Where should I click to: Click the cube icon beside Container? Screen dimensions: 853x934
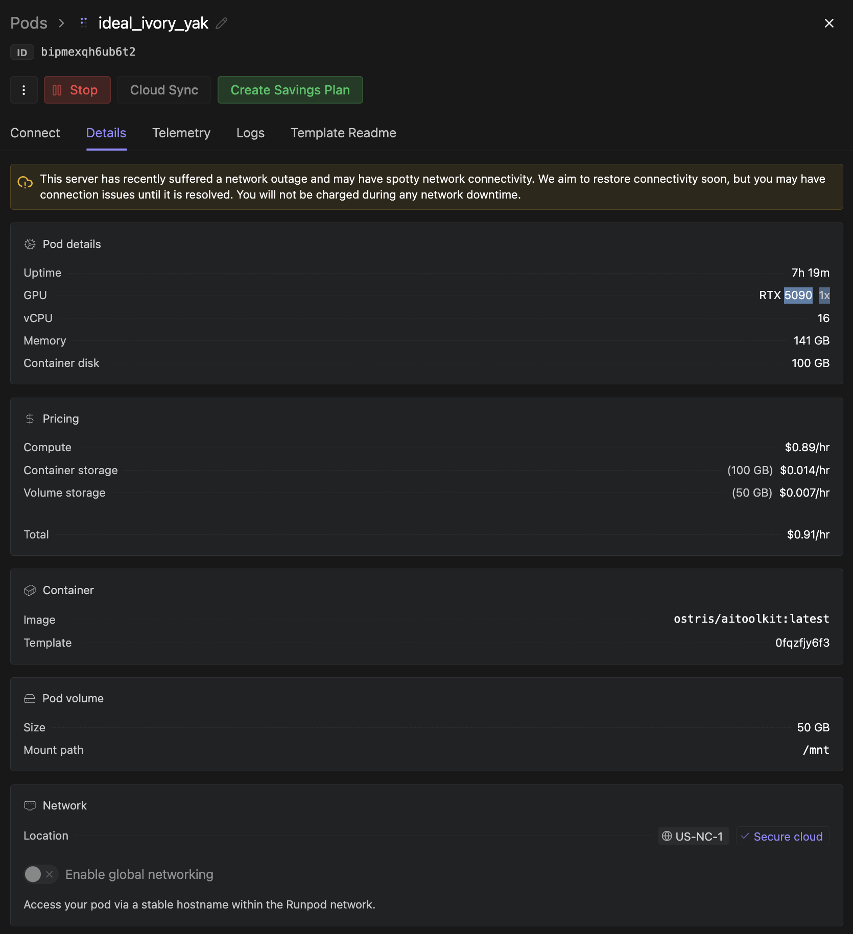30,590
